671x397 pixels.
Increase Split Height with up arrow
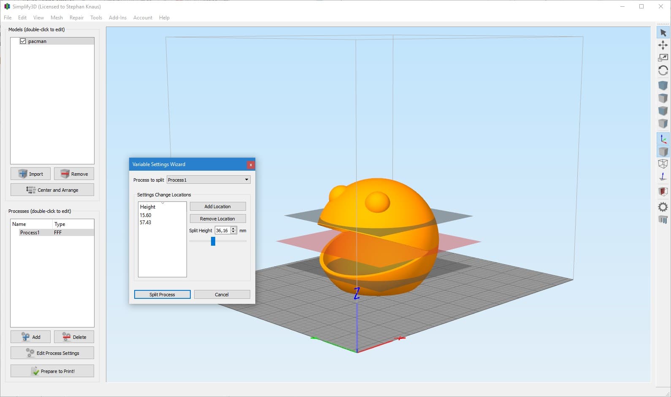point(233,229)
